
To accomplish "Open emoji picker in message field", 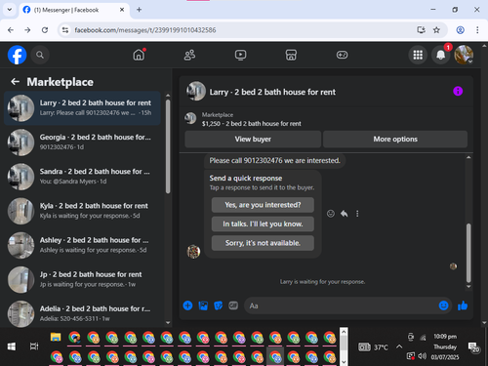I will click(x=443, y=305).
